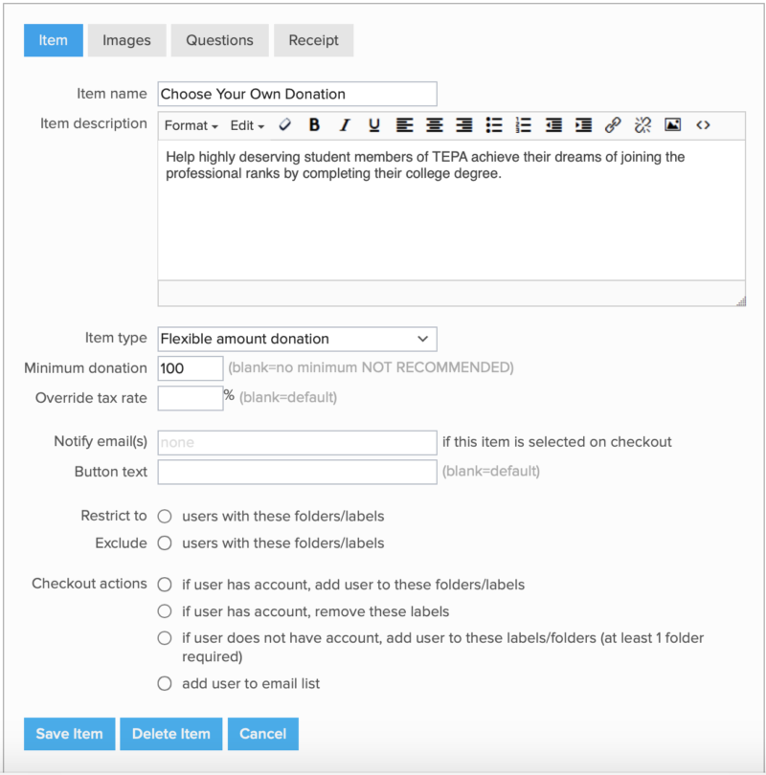Enable Exclude users with these folders/labels
The width and height of the screenshot is (766, 775).
tap(165, 543)
